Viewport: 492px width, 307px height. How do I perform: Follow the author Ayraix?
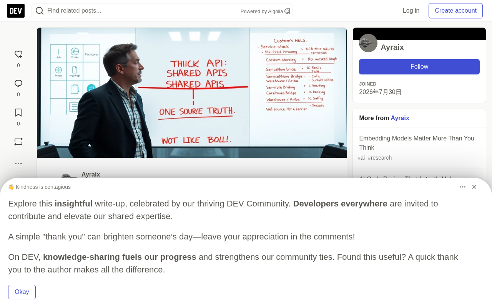pos(419,67)
